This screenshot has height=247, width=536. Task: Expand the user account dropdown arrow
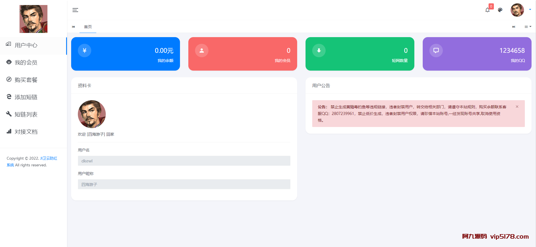[x=530, y=9]
